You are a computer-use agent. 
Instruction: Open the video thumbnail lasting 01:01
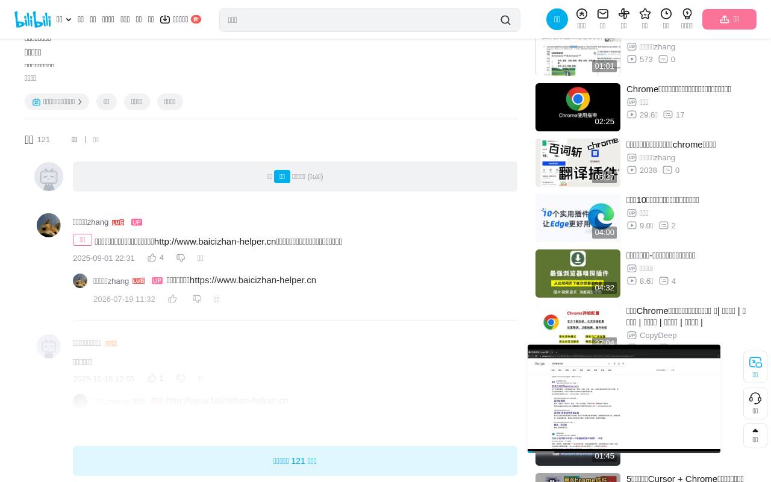[x=578, y=57]
